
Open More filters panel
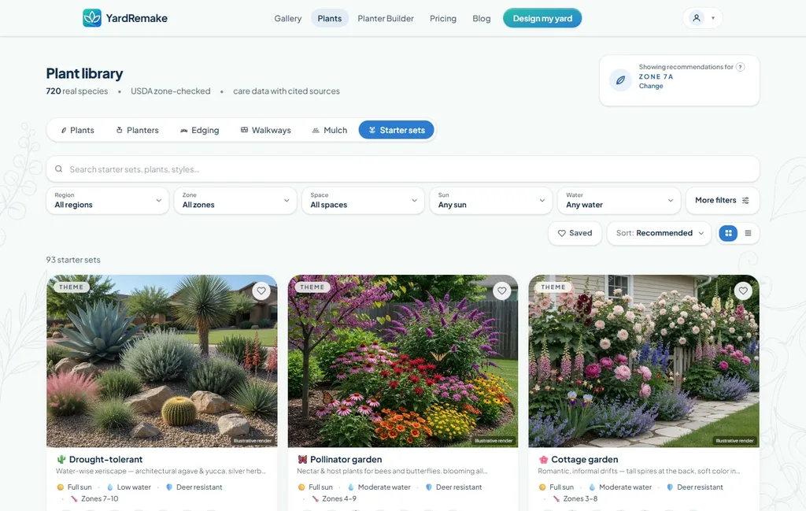[723, 201]
